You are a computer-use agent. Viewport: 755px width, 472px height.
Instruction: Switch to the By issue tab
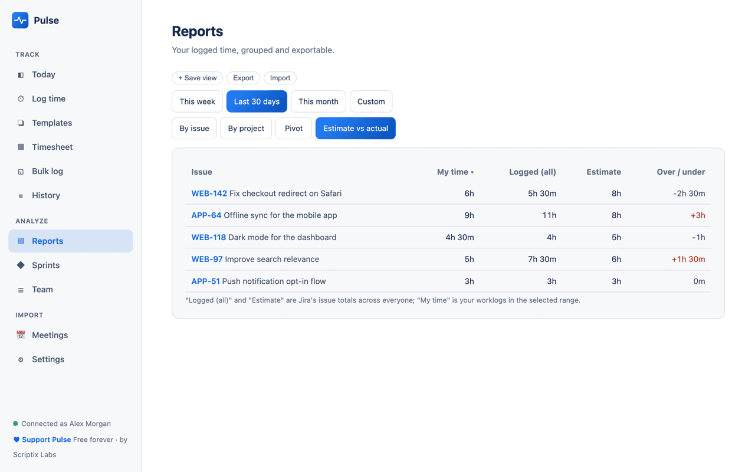194,128
